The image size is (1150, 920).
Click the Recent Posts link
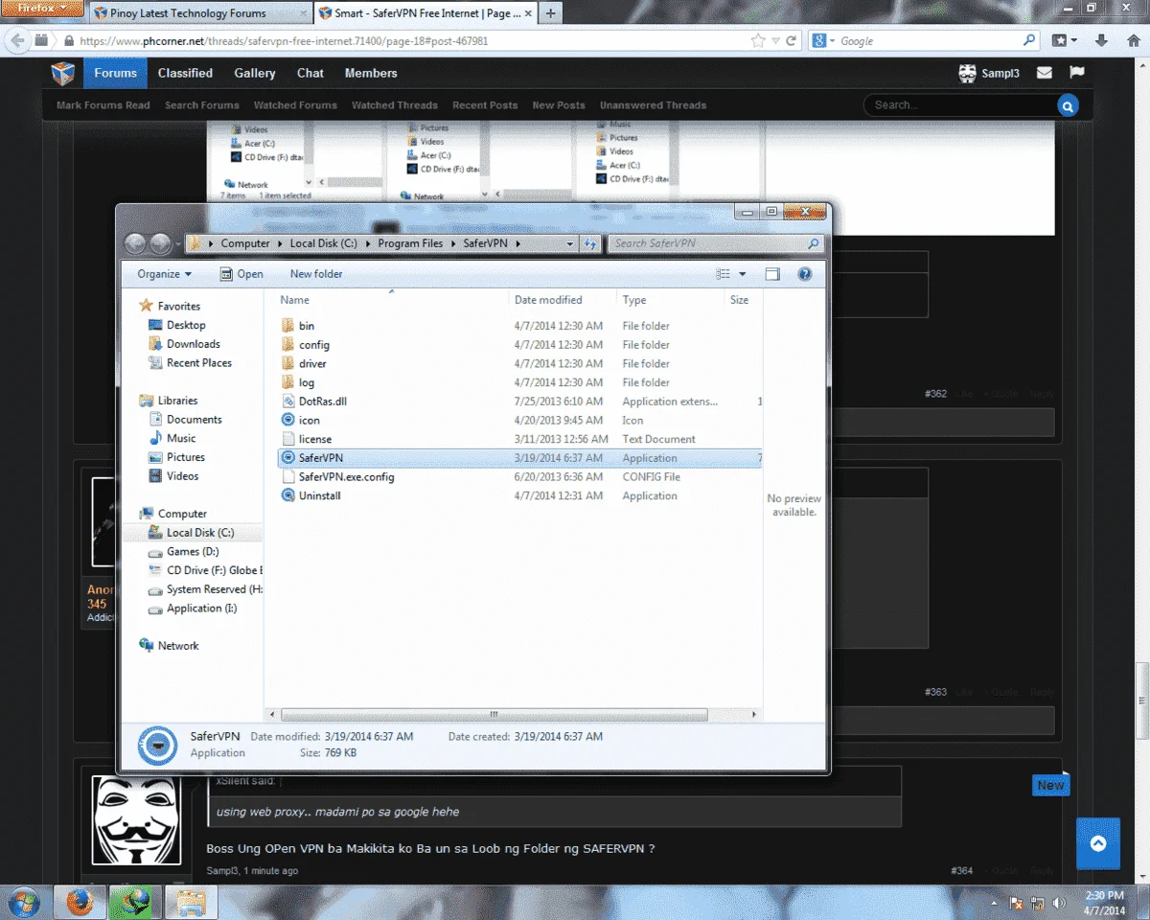484,105
